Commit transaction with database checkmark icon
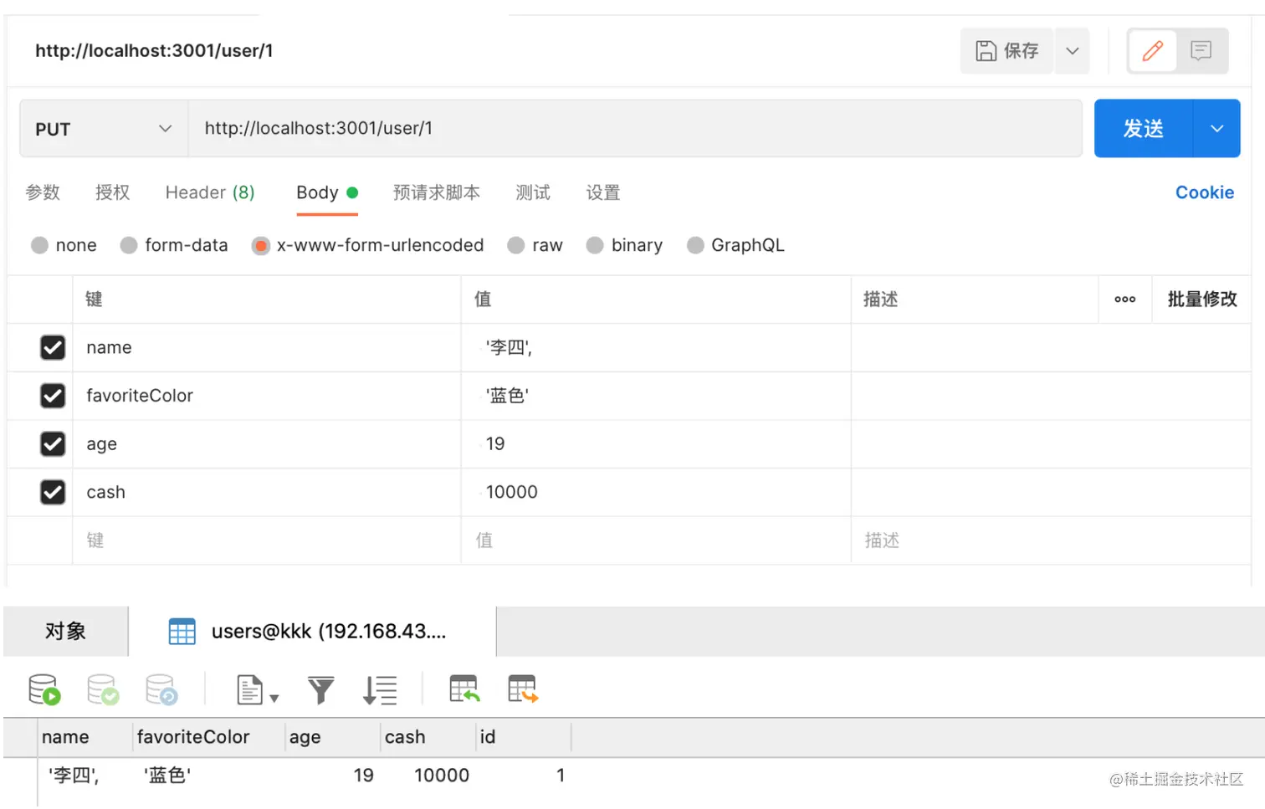This screenshot has width=1265, height=809. click(x=103, y=690)
